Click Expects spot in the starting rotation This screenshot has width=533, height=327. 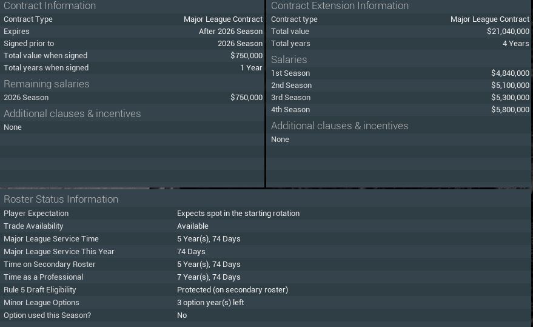click(238, 214)
